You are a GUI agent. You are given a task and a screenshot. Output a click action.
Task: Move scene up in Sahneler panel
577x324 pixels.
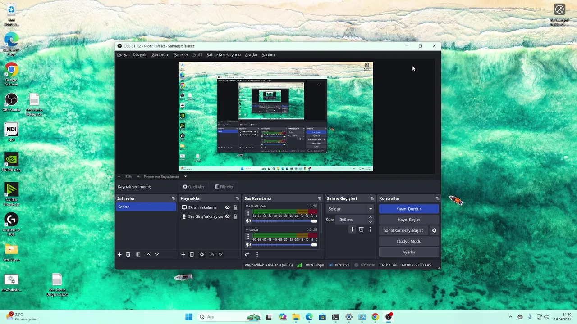point(148,254)
